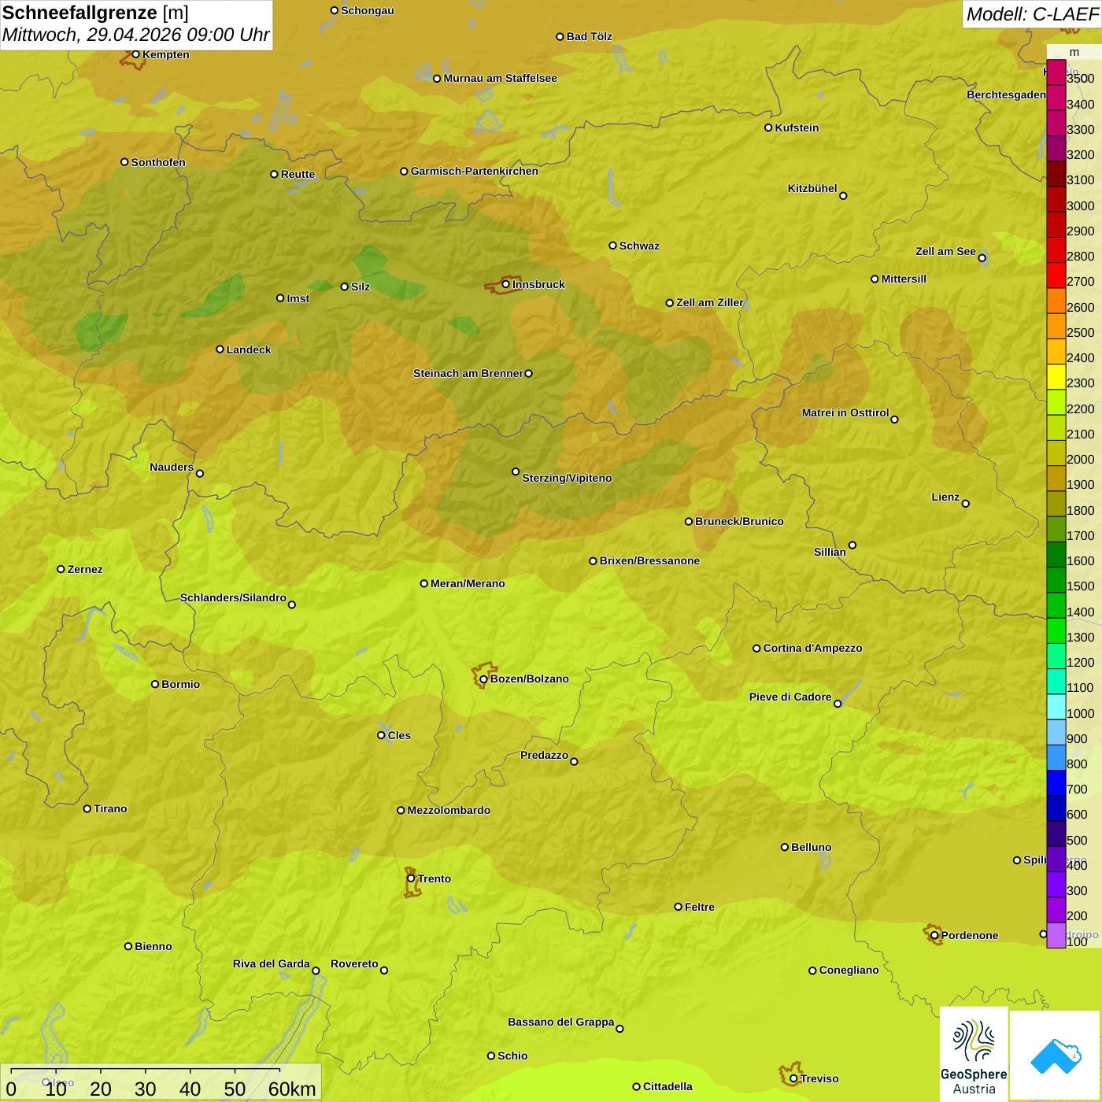This screenshot has height=1102, width=1102.
Task: Click the Lienz marker dot
Action: pyautogui.click(x=966, y=503)
